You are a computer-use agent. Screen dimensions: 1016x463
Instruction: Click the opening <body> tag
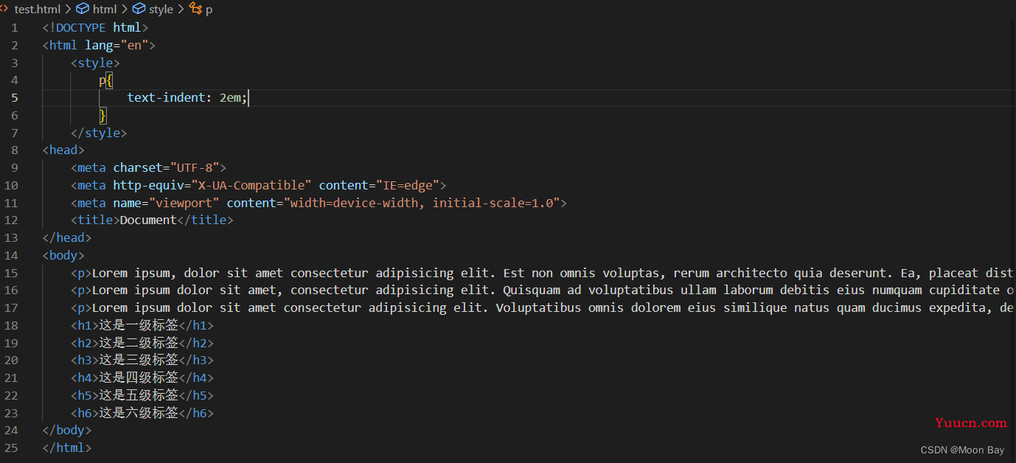pos(63,255)
